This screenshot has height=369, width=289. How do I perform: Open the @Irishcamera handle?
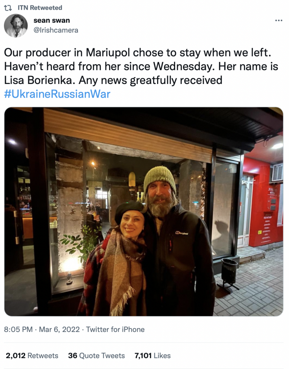click(x=56, y=30)
